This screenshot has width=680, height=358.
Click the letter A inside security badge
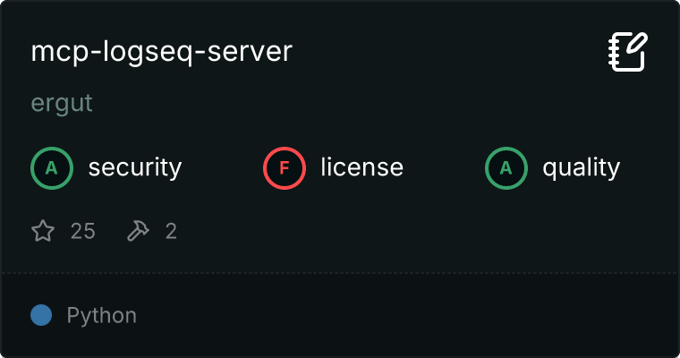(x=52, y=168)
